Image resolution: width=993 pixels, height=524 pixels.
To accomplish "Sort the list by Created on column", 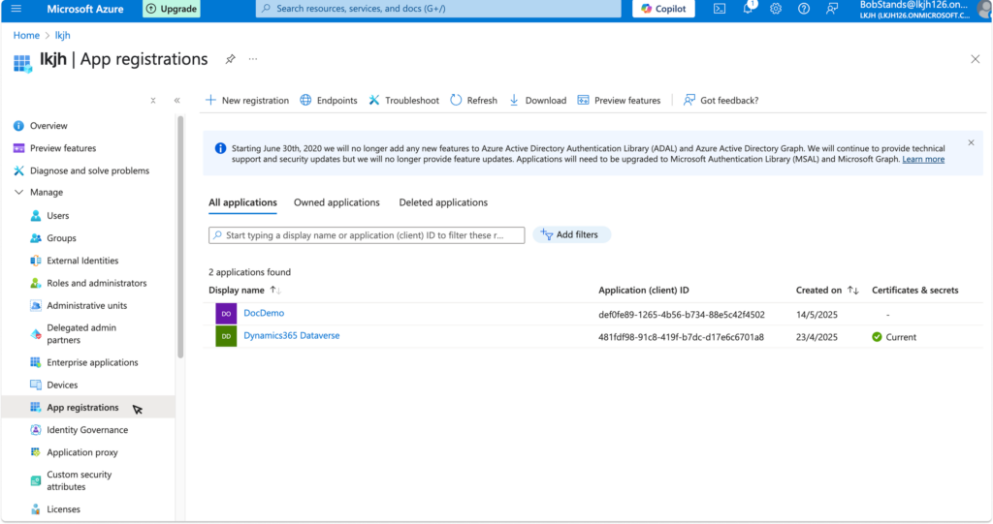I will click(852, 290).
